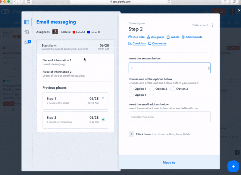
Task: Select the Option 3 radio button
Action: (x=173, y=89)
